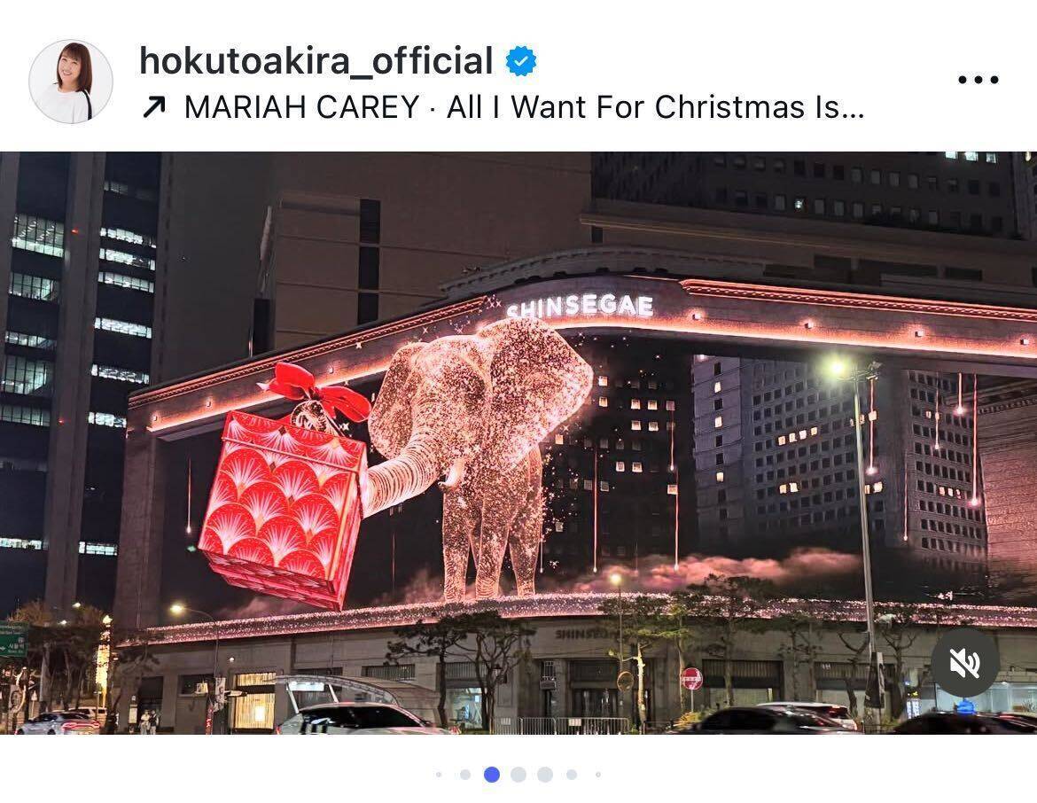1037x803 pixels.
Task: Tap the red no-entry sign in the photo
Action: click(691, 678)
